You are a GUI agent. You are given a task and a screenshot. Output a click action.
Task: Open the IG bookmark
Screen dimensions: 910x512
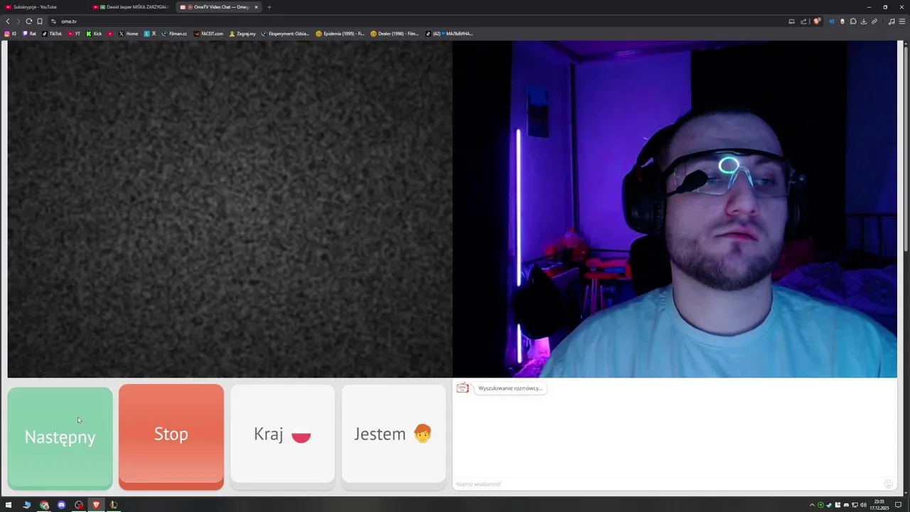(10, 33)
